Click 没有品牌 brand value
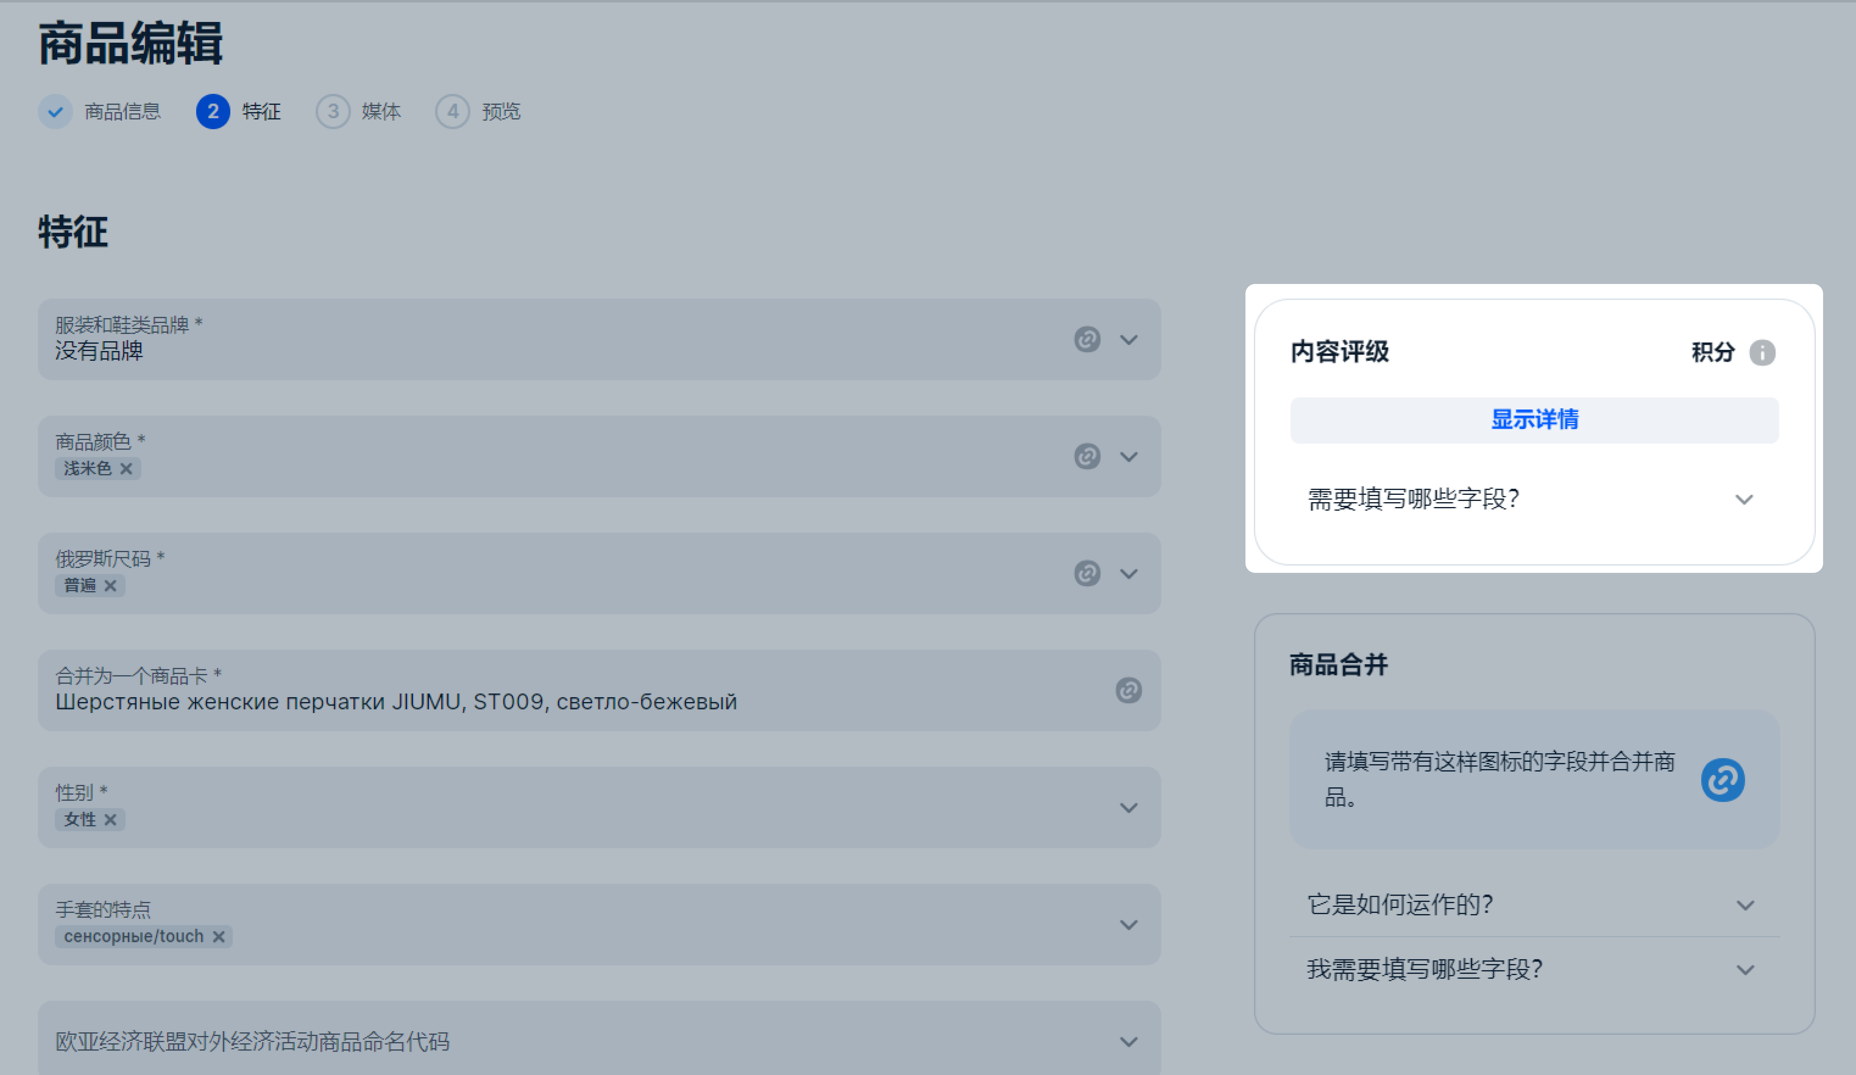 point(99,351)
